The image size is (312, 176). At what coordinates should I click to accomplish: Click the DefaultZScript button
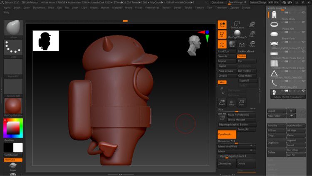pos(258,3)
